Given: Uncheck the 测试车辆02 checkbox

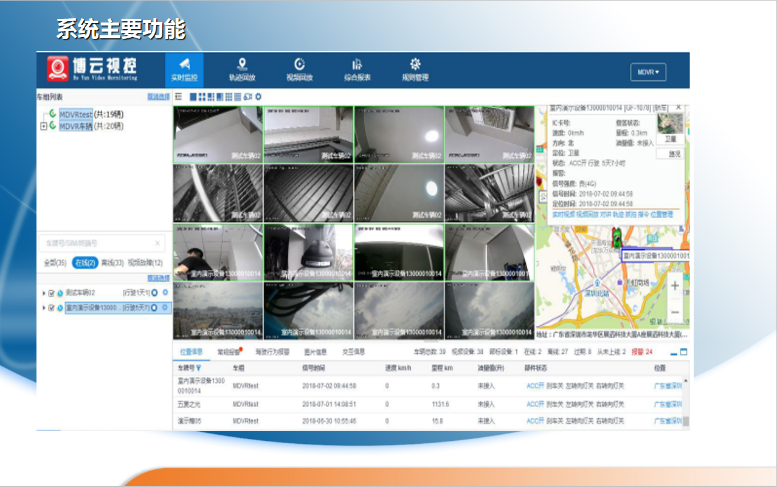Looking at the screenshot, I should [52, 293].
